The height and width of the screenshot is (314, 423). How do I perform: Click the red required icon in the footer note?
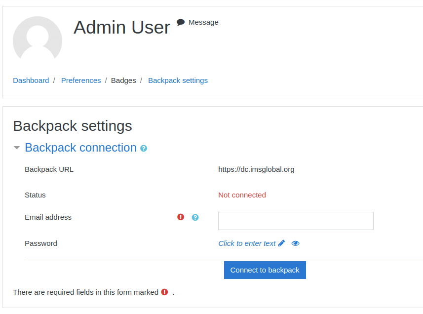pos(164,292)
